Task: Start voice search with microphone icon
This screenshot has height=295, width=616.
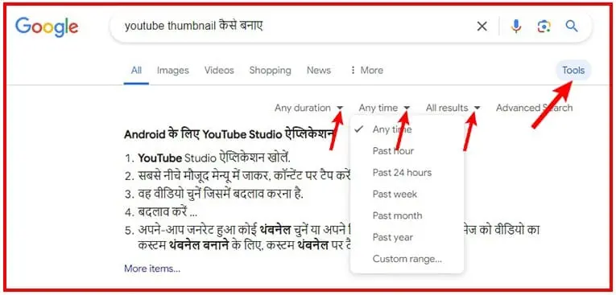Action: (x=516, y=27)
